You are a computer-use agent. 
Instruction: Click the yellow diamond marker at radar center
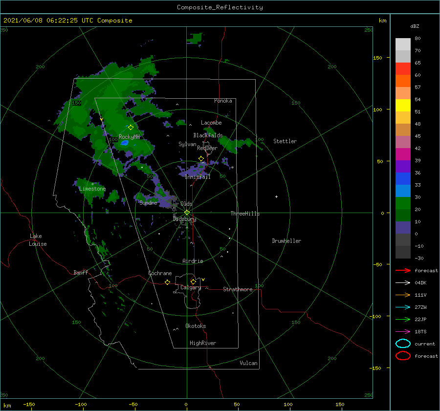[x=187, y=213]
